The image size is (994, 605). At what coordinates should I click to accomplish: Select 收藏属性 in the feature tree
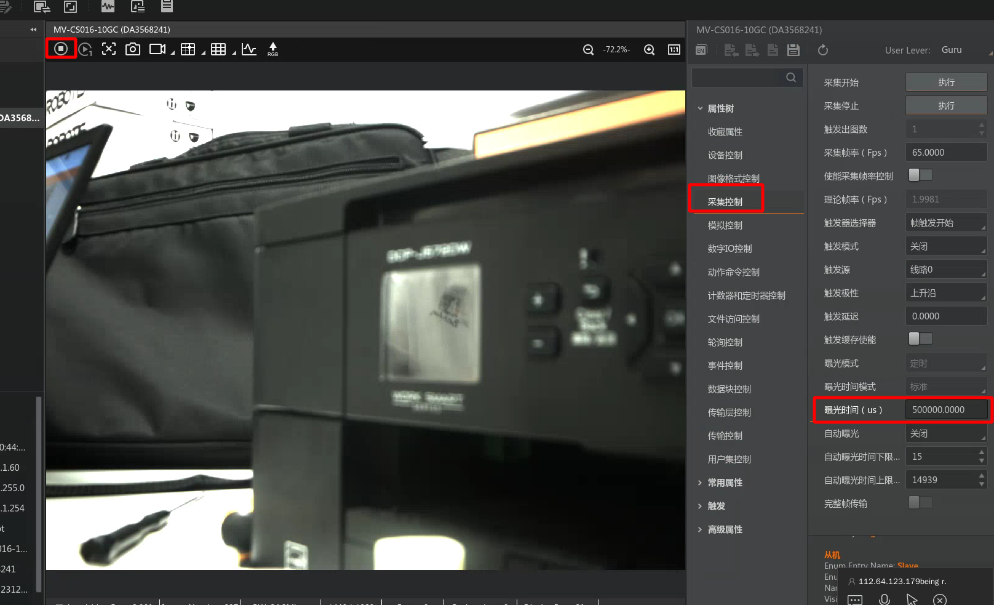(725, 132)
